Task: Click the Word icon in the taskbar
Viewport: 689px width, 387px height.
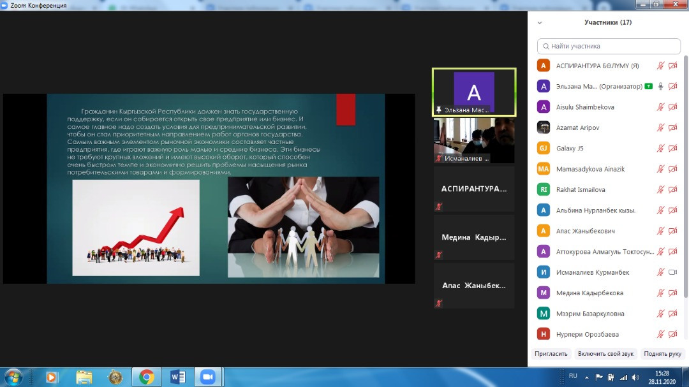Action: pyautogui.click(x=177, y=376)
